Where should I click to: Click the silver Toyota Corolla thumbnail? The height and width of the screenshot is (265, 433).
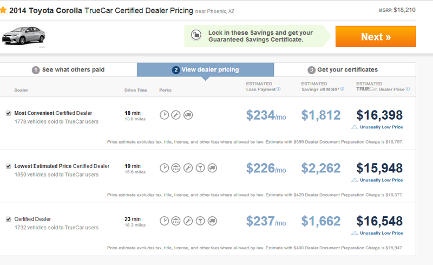tap(23, 36)
